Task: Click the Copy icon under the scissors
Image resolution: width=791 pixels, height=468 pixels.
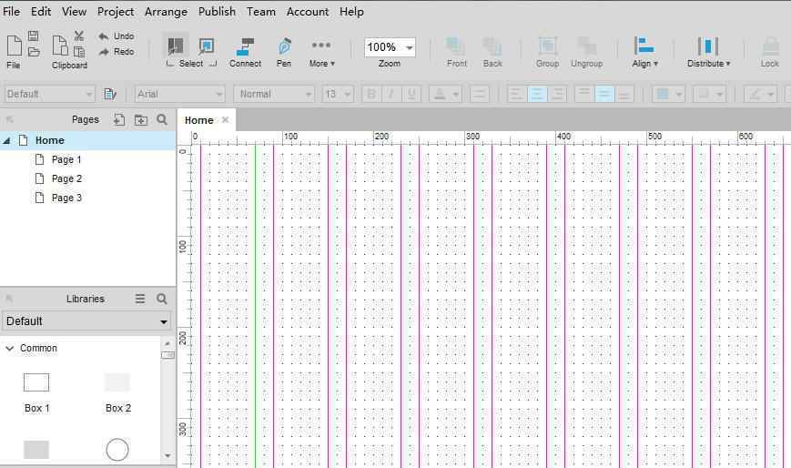Action: 79,52
